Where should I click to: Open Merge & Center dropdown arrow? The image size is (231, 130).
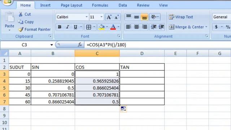tap(206, 27)
